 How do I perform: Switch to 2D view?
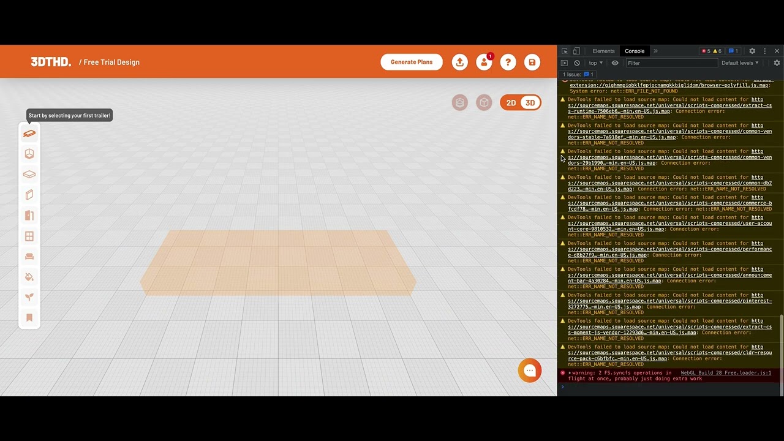pyautogui.click(x=511, y=103)
